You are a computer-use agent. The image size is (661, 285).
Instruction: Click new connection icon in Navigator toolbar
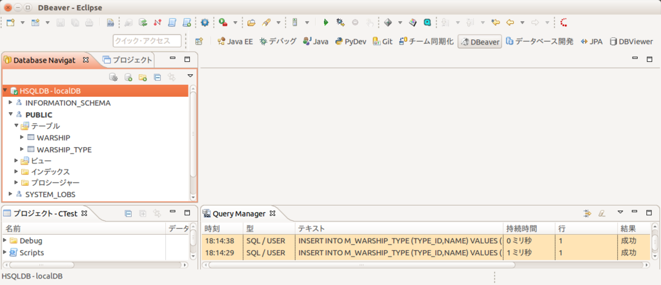click(x=128, y=77)
